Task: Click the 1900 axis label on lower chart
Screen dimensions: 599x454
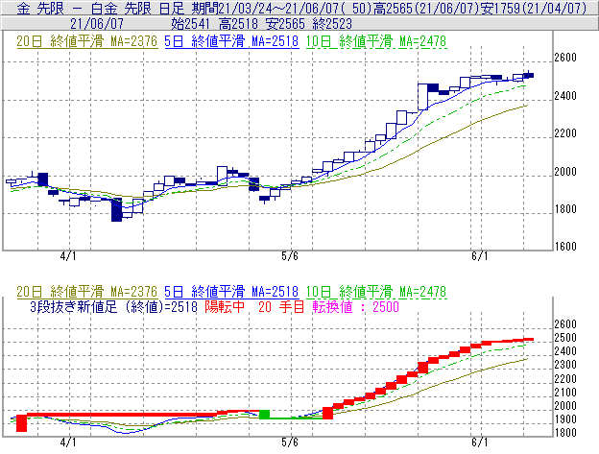Action: [565, 419]
